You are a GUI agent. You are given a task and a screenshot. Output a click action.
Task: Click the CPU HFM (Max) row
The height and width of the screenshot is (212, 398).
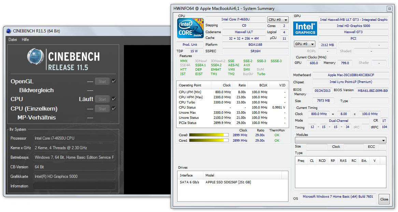click(232, 97)
